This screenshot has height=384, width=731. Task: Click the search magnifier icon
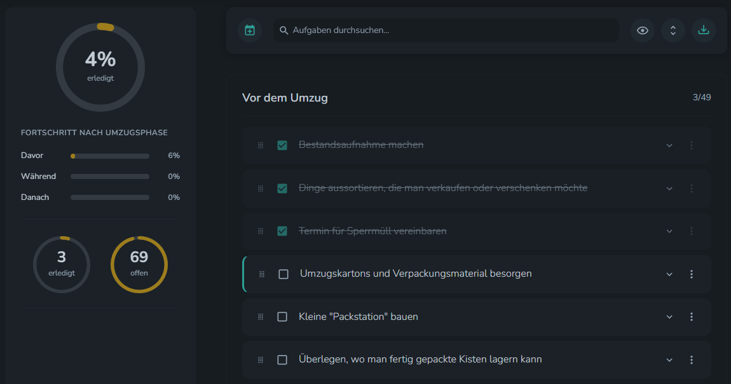pyautogui.click(x=284, y=30)
